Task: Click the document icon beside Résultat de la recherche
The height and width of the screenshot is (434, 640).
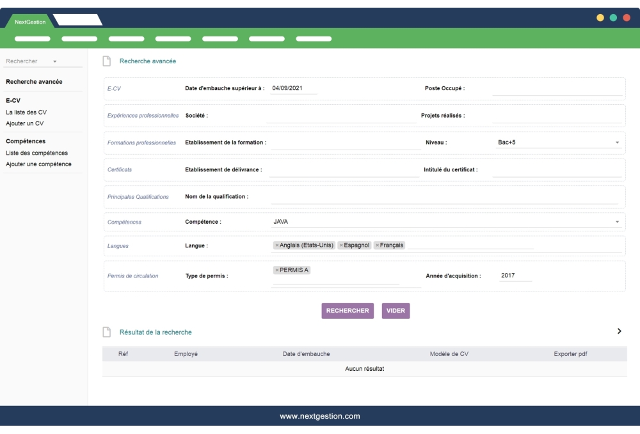Action: click(x=106, y=332)
